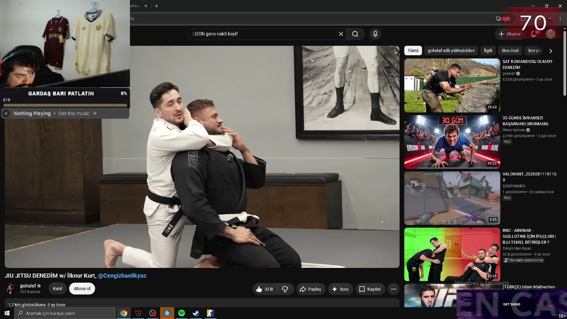The width and height of the screenshot is (567, 319).
Task: Open S2GAYHANEG channel name
Action: tap(514, 187)
